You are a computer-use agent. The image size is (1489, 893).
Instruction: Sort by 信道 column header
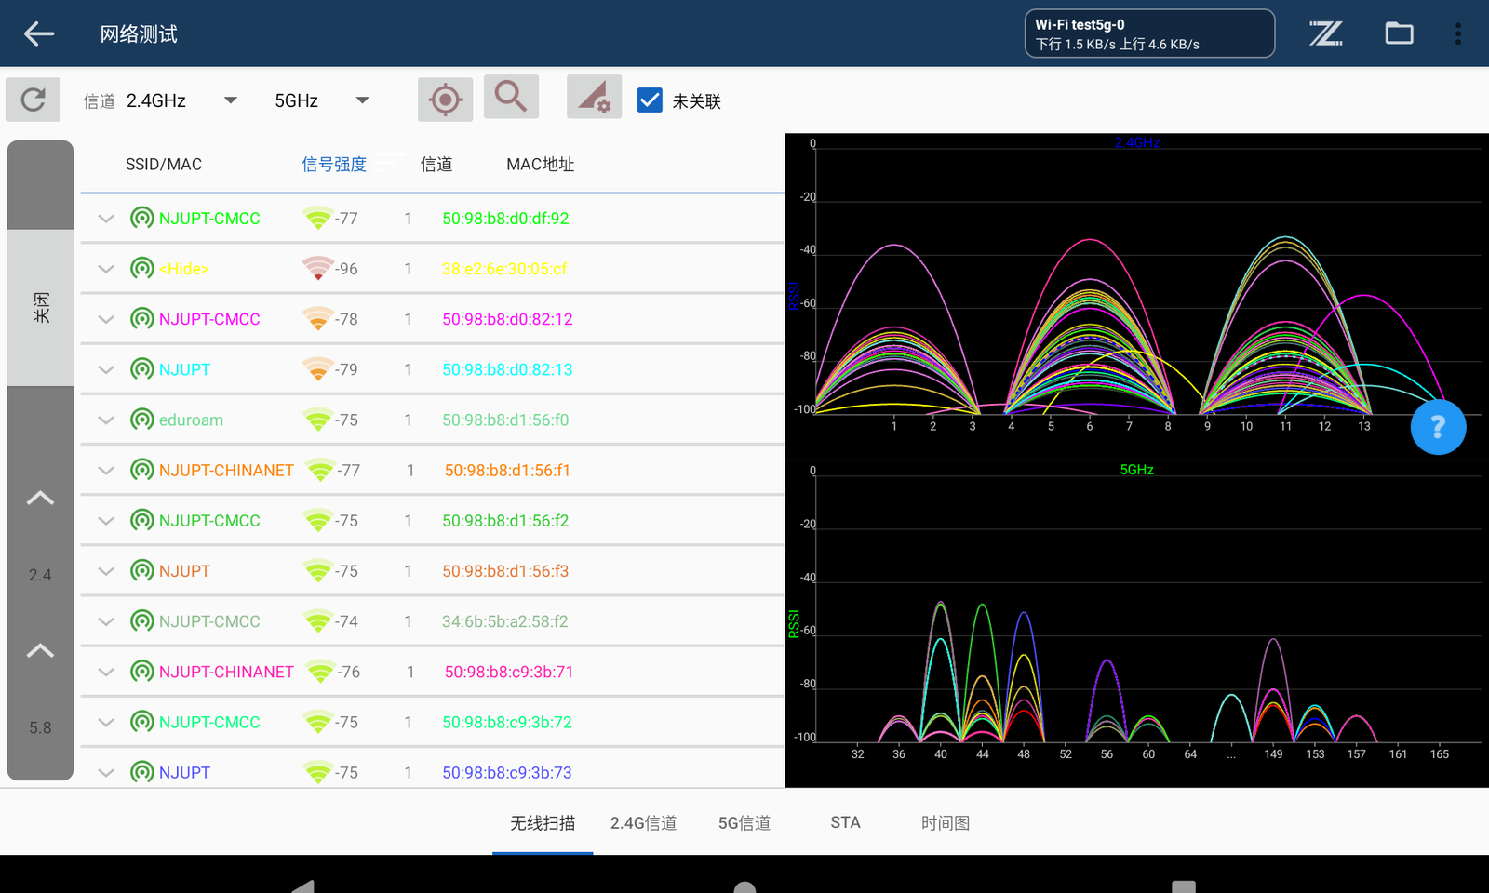[x=436, y=165]
